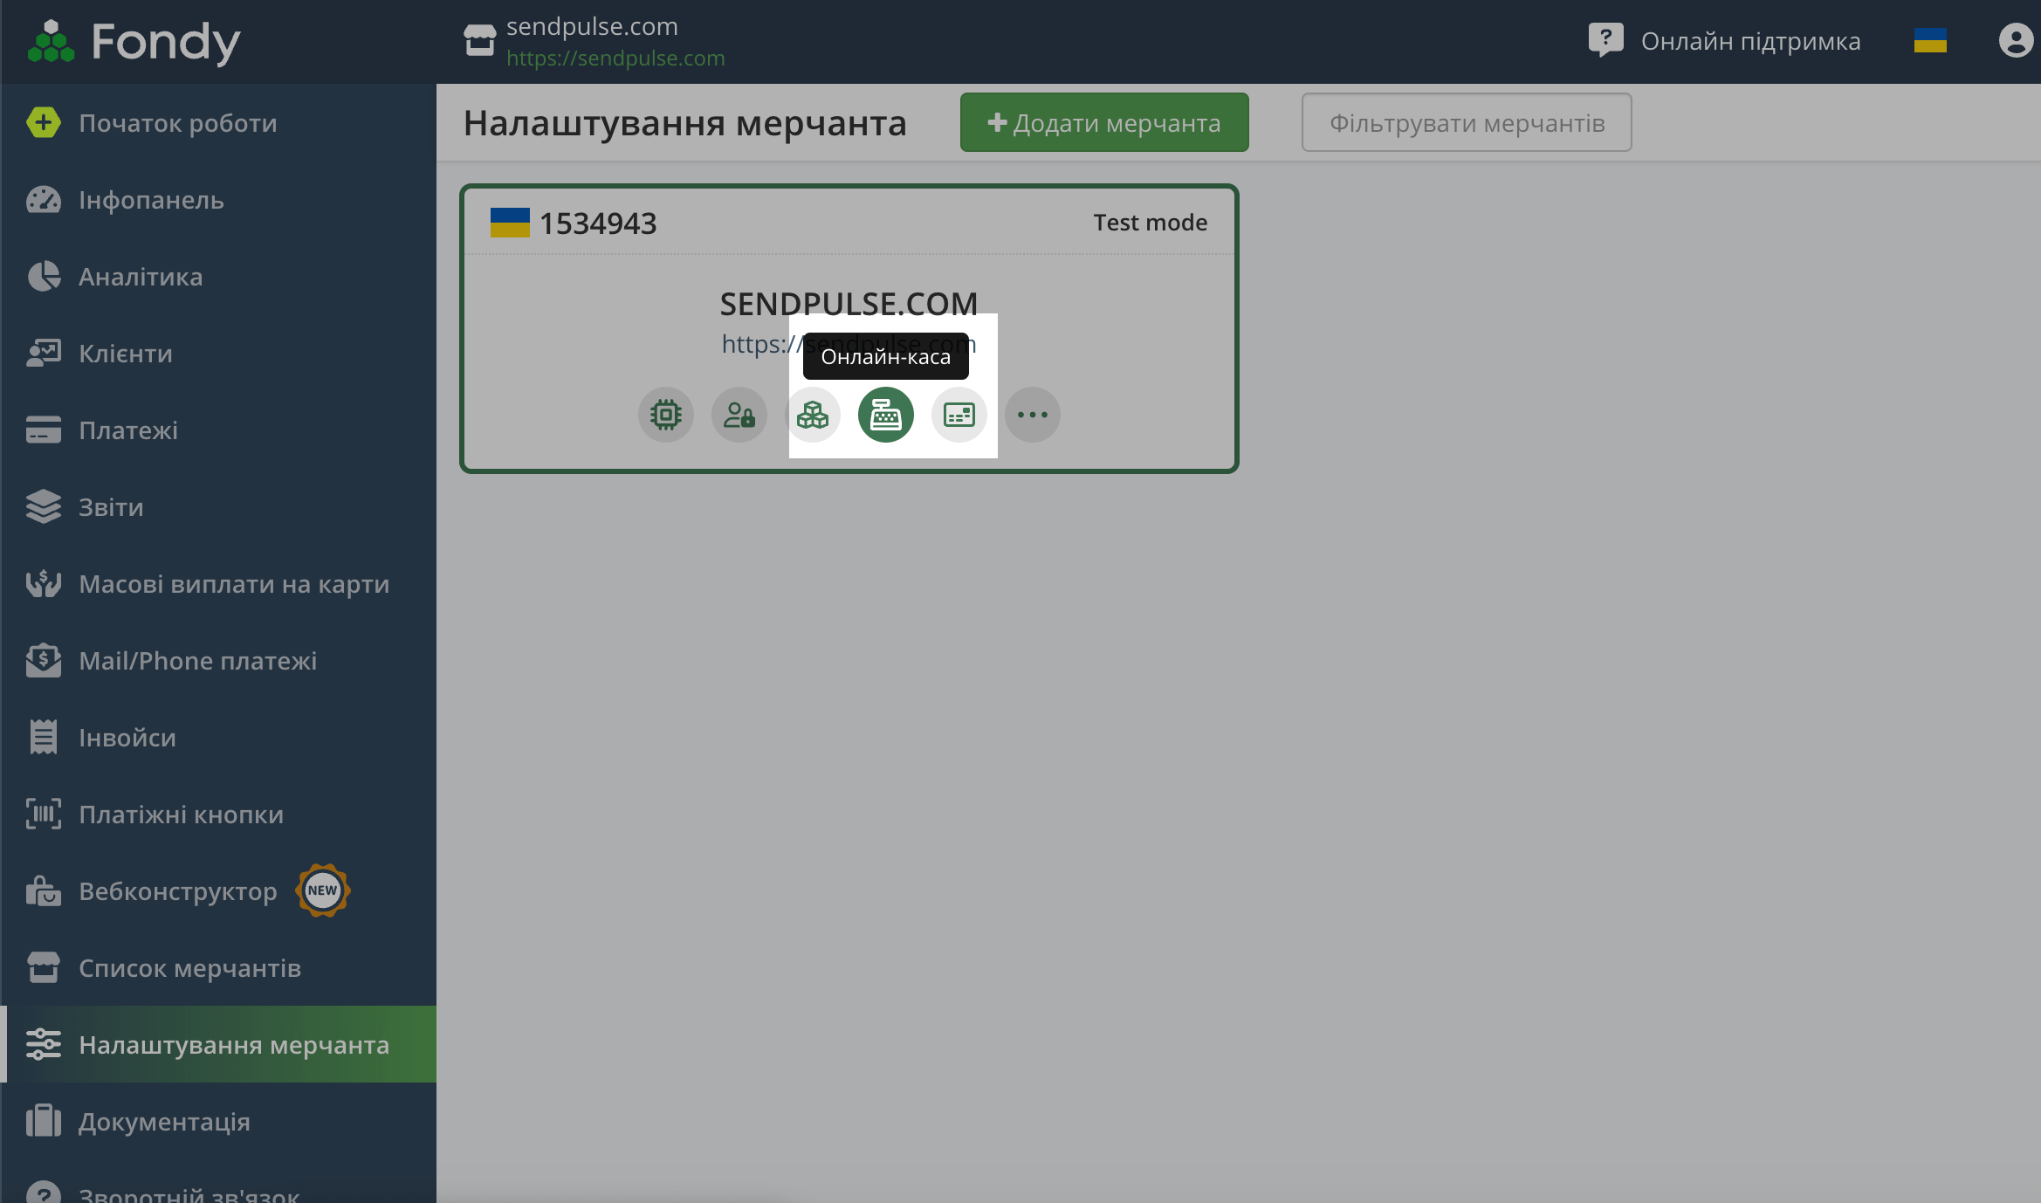Image resolution: width=2041 pixels, height=1203 pixels.
Task: Go to Payments in the sidebar
Action: click(128, 430)
